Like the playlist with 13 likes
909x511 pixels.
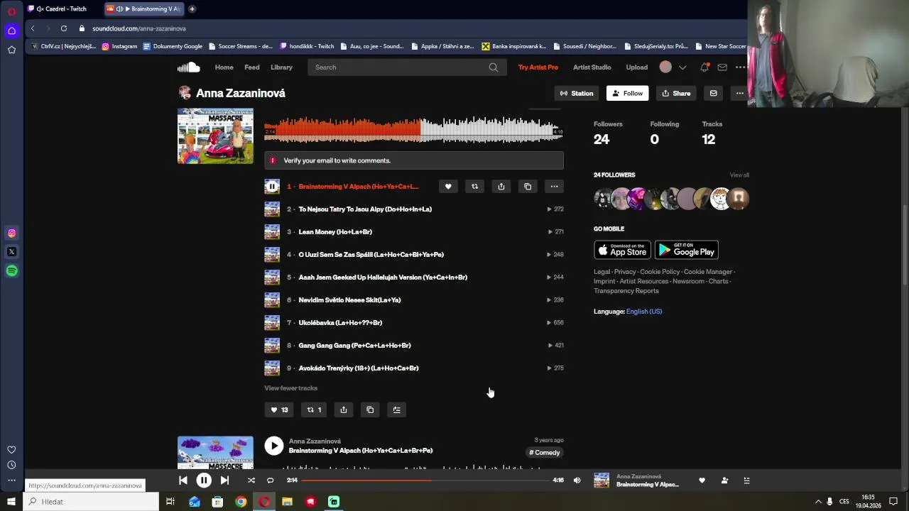[x=279, y=410]
